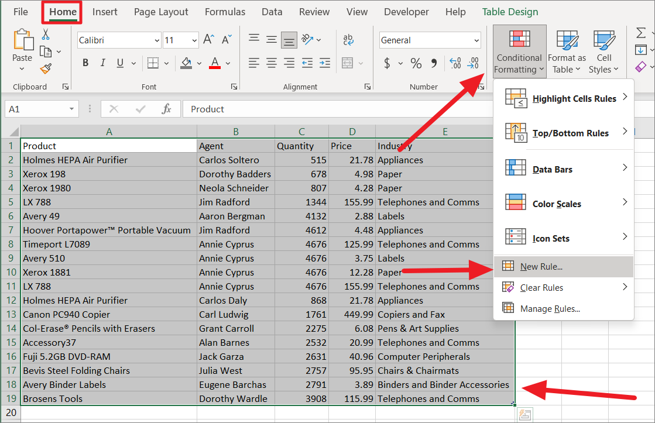Click the Insert Function fx button
Viewport: 655px width, 423px height.
pyautogui.click(x=166, y=109)
